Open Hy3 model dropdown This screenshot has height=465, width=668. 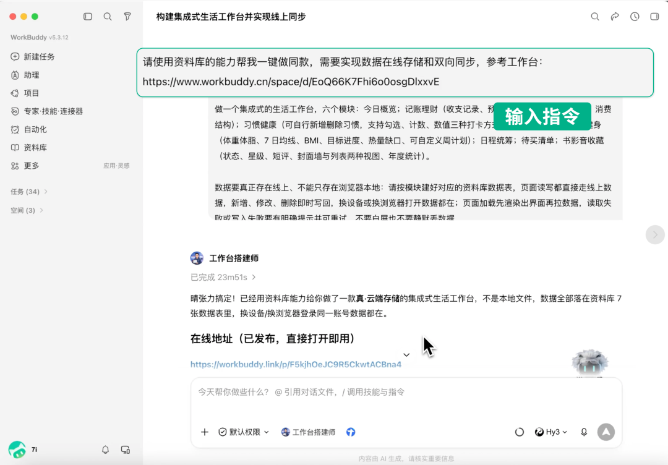(551, 432)
